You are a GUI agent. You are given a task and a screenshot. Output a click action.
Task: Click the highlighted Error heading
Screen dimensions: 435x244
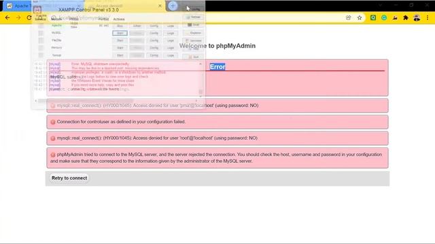[x=217, y=66]
